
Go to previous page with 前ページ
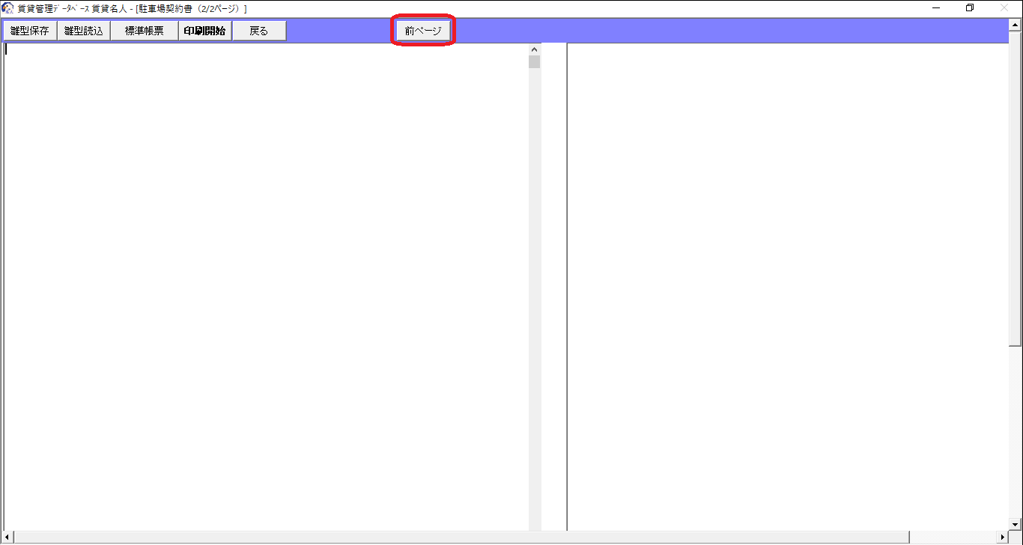(x=423, y=31)
